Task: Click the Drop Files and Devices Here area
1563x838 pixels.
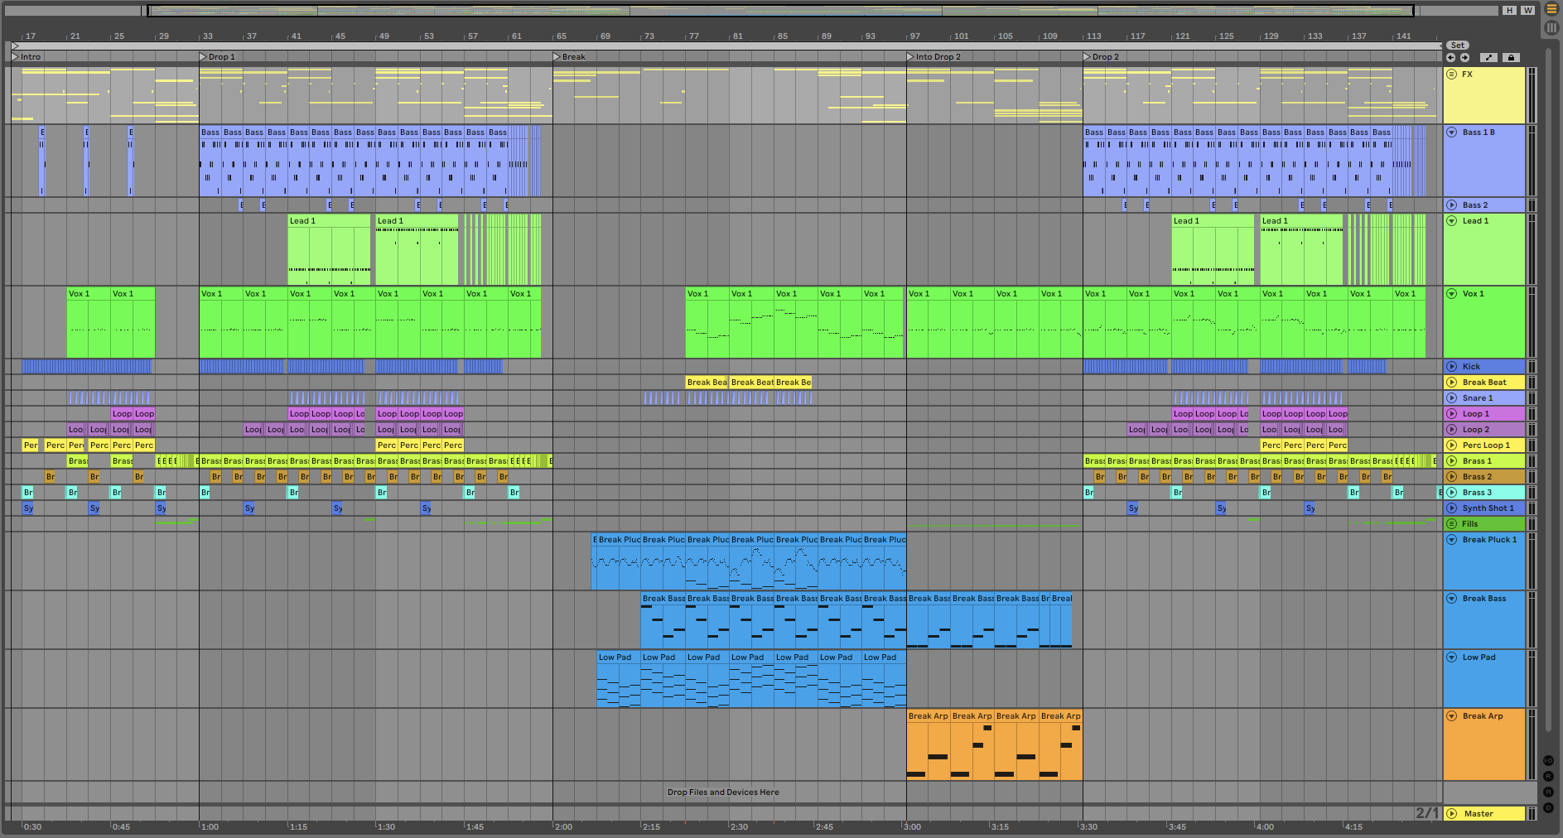Action: click(x=723, y=792)
